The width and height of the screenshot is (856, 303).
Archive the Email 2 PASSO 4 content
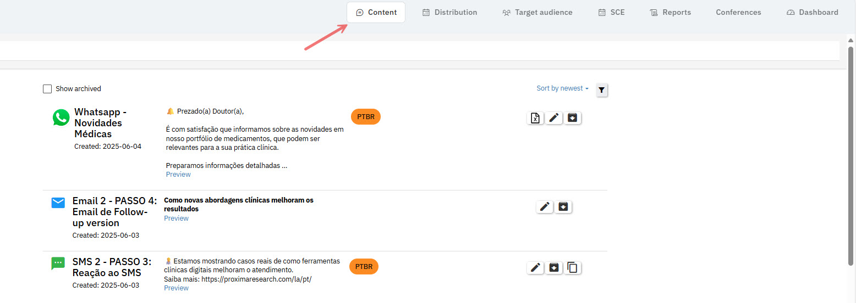[563, 207]
